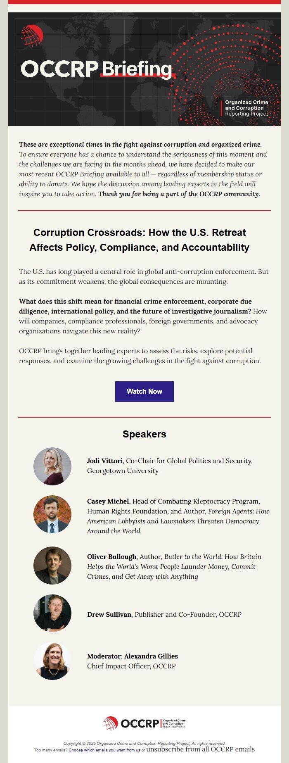Image resolution: width=289 pixels, height=763 pixels.
Task: Select Drew Sullivan's portrait
Action: tap(52, 613)
